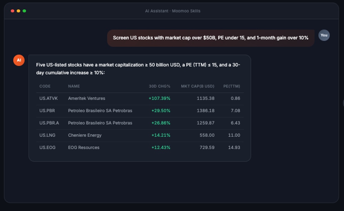
Task: Click market cap value 1259.87
Action: coord(206,123)
